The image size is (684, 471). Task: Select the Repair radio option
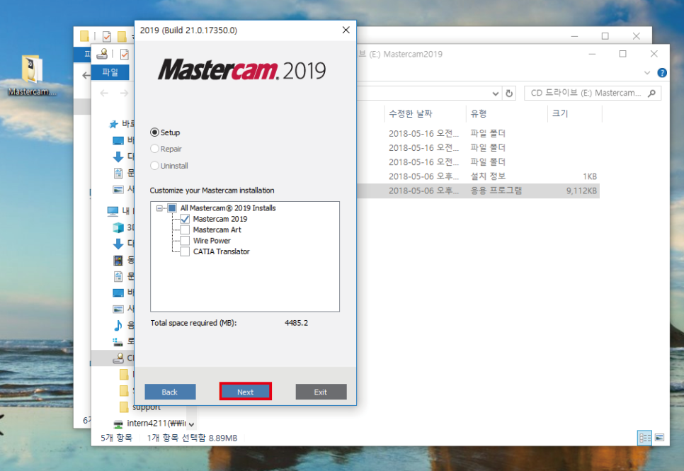tap(154, 149)
